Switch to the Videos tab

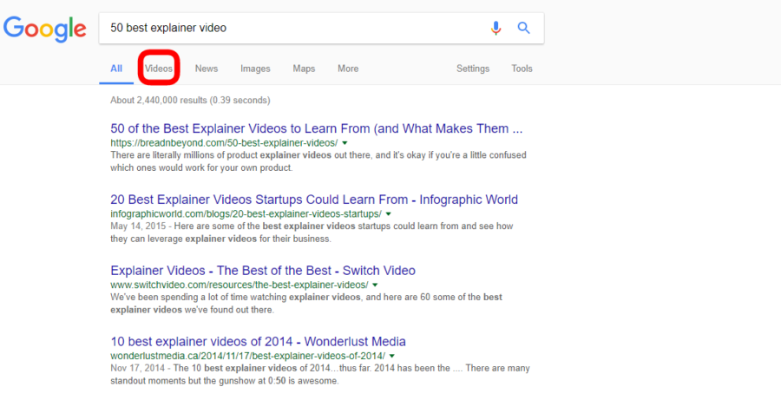[x=159, y=69]
